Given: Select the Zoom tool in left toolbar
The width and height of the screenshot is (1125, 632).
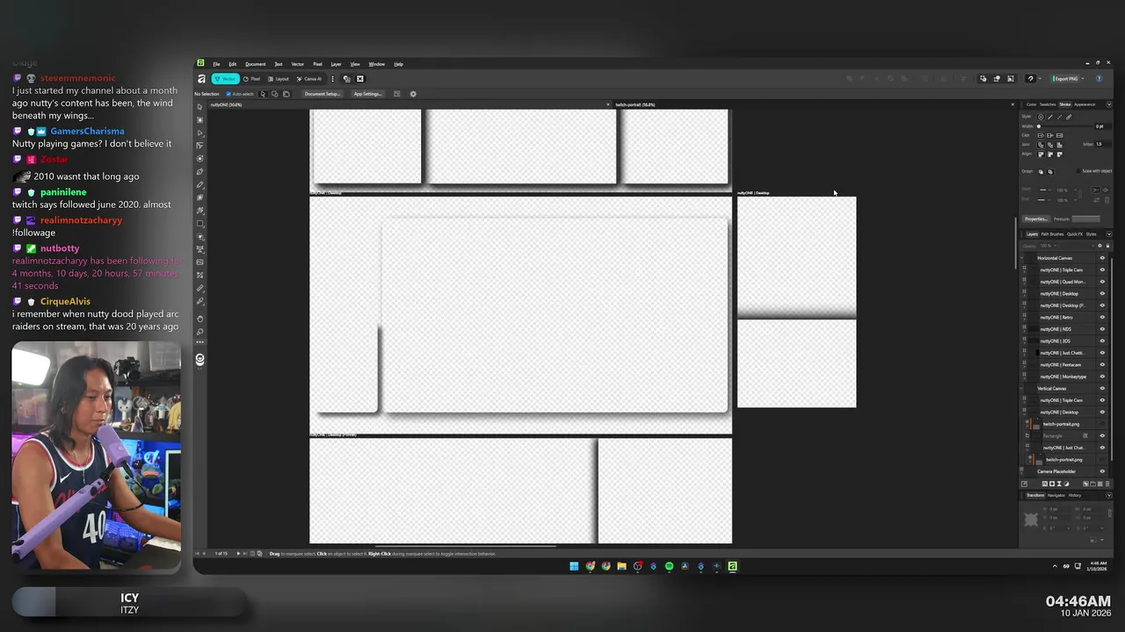Looking at the screenshot, I should pos(200,332).
